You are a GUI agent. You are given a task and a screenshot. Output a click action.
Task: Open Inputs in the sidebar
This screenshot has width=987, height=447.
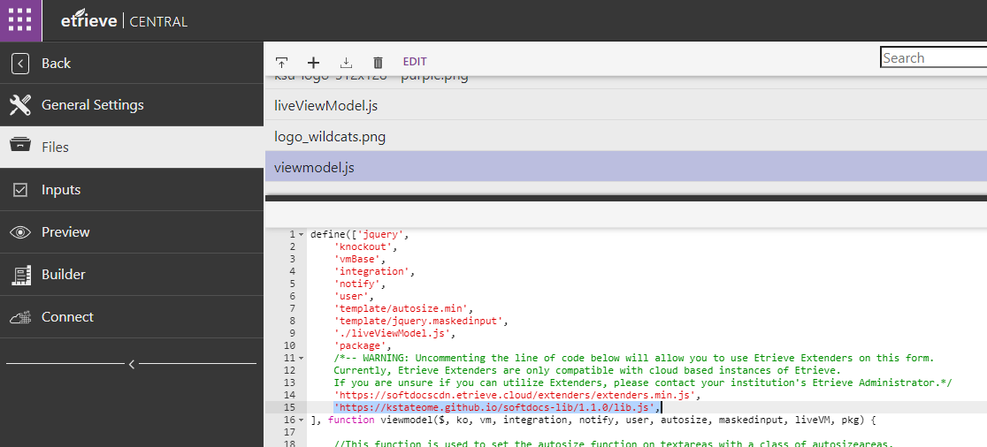[x=132, y=190]
